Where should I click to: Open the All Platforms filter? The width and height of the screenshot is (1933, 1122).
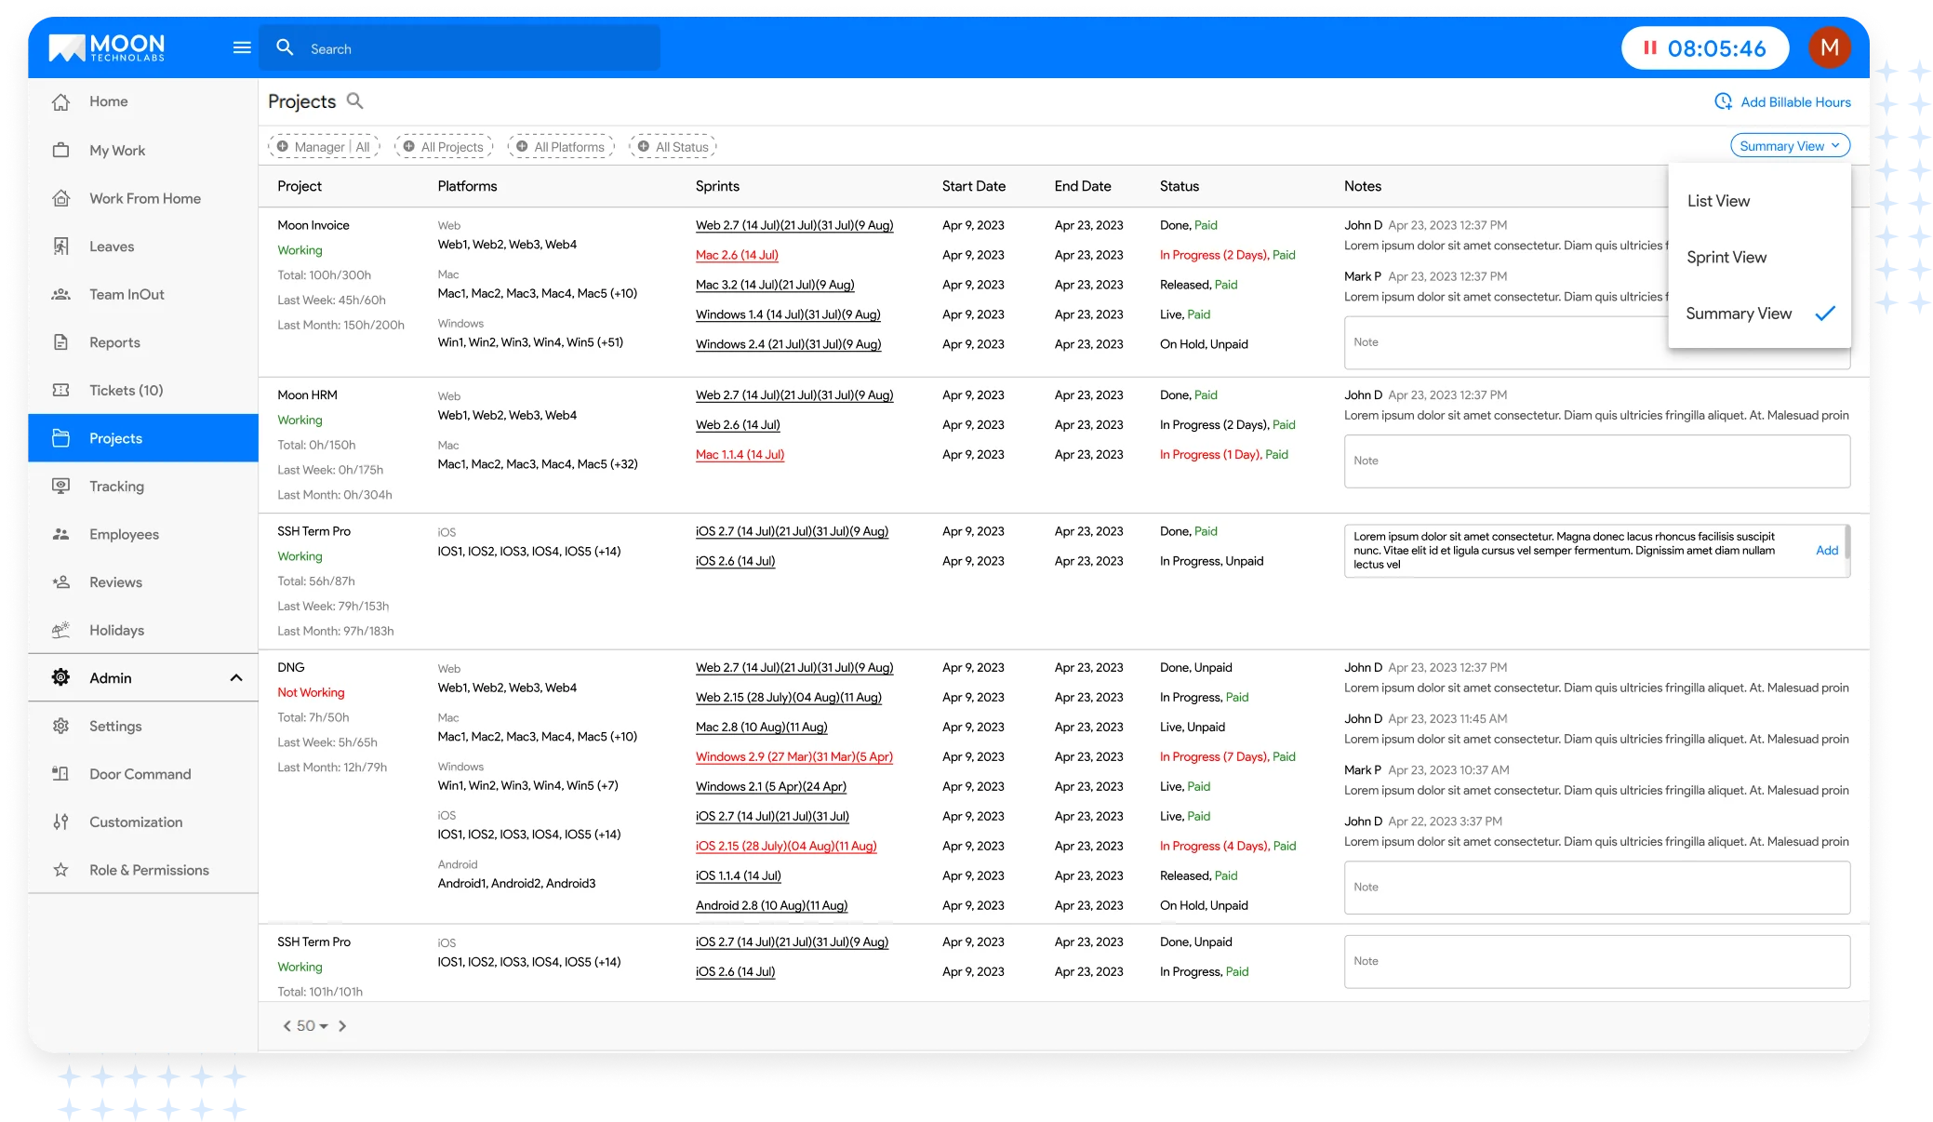(562, 147)
